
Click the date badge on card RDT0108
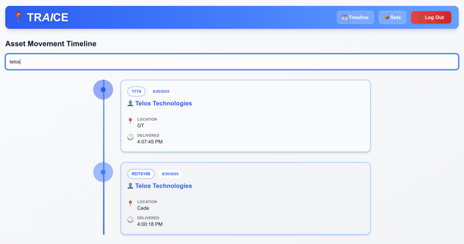click(x=170, y=174)
